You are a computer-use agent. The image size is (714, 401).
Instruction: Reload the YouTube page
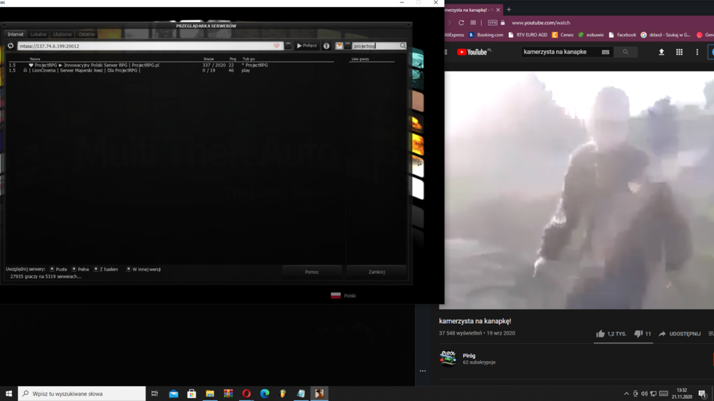[461, 23]
